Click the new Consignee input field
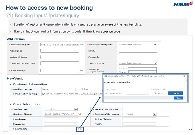Image resolution: width=195 pixels, height=135 pixels. (x=61, y=119)
